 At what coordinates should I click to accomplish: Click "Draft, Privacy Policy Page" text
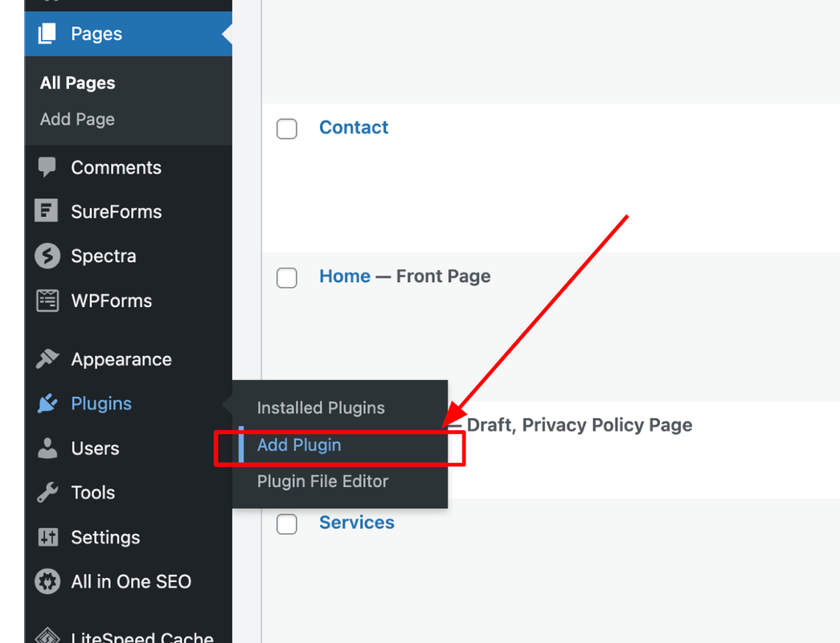point(580,425)
